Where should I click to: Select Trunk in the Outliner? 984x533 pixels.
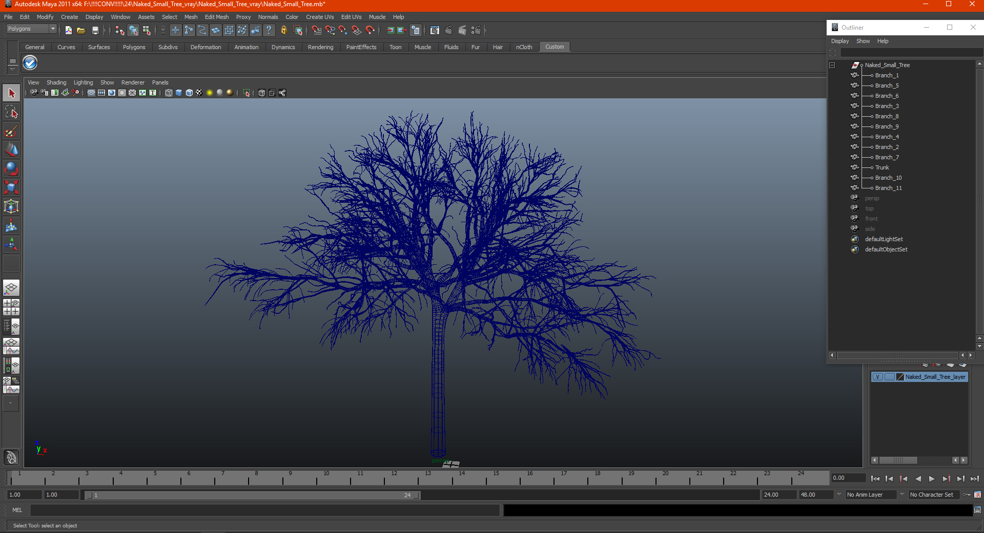point(882,167)
